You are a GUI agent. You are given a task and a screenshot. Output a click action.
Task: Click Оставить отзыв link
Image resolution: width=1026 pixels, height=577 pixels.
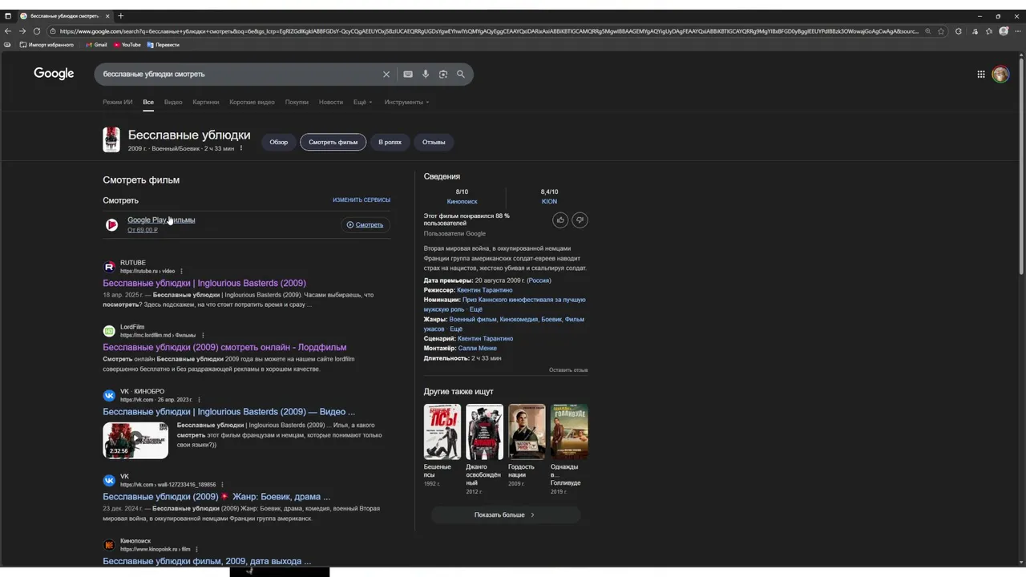(568, 369)
